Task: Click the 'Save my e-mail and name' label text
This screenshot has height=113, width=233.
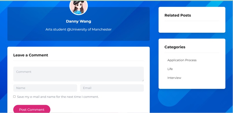Action: pos(58,97)
